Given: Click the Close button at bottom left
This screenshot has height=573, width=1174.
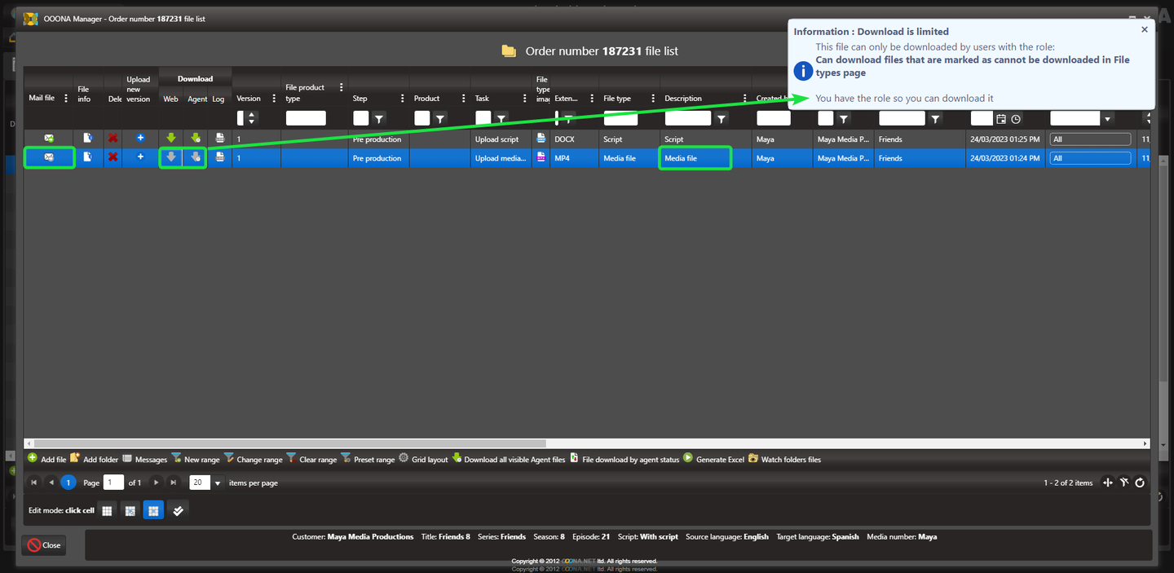Looking at the screenshot, I should point(44,545).
